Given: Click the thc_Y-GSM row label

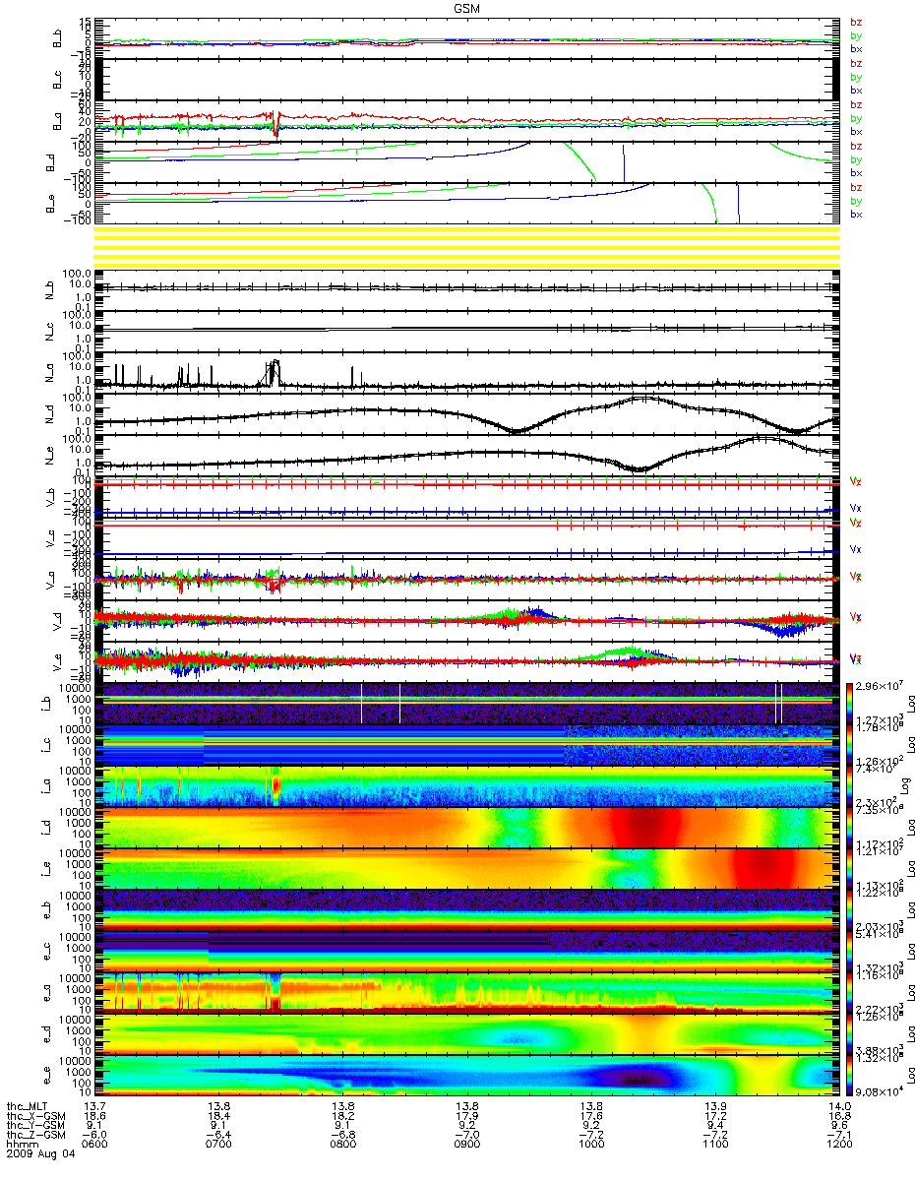Looking at the screenshot, I should [x=34, y=1126].
